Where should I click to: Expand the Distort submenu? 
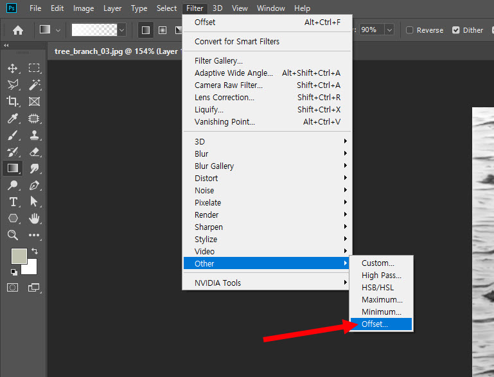coord(267,179)
